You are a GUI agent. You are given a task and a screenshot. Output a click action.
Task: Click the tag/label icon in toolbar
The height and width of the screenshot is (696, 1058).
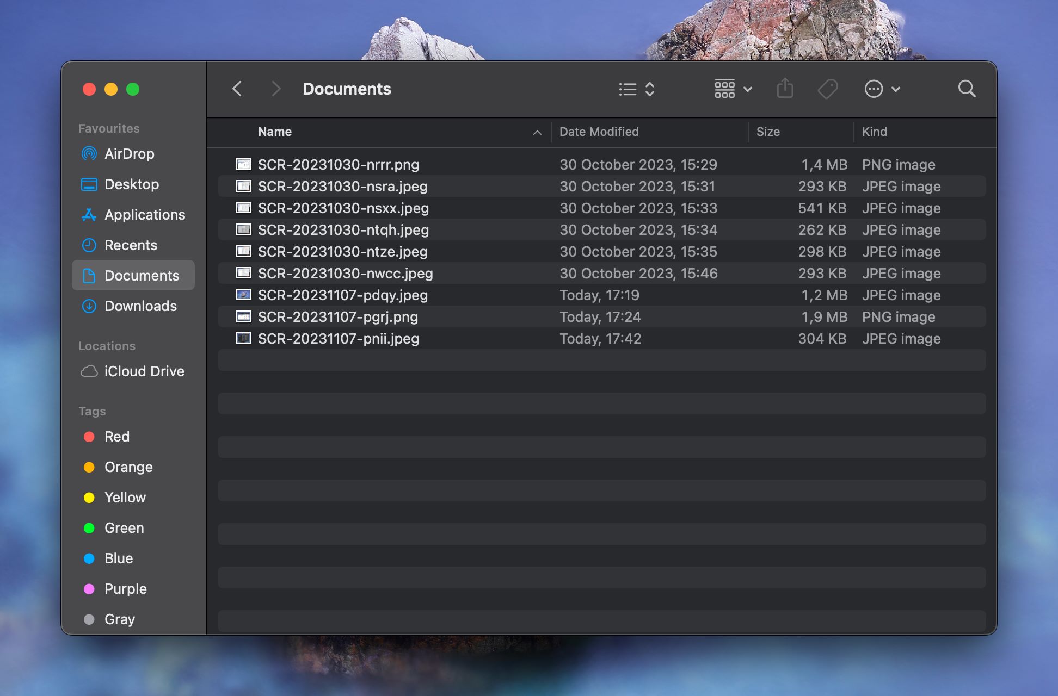tap(829, 88)
